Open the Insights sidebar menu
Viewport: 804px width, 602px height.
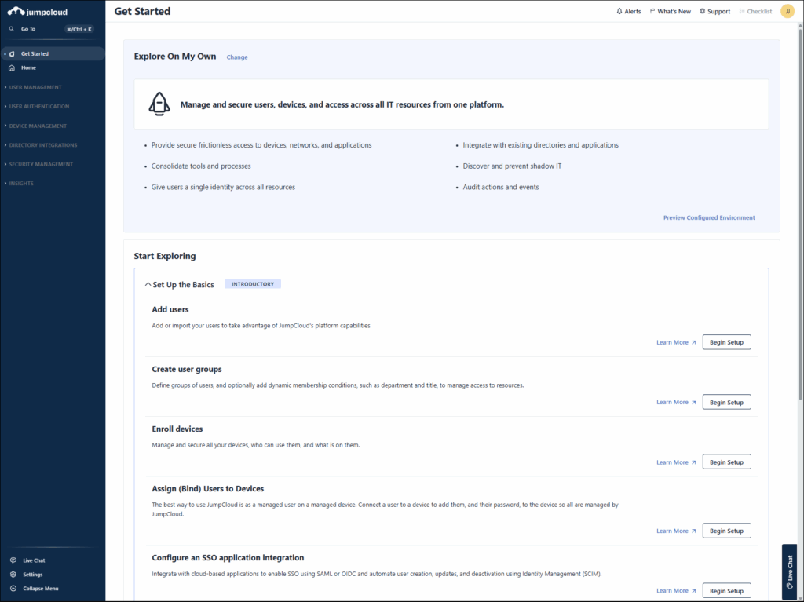[21, 184]
